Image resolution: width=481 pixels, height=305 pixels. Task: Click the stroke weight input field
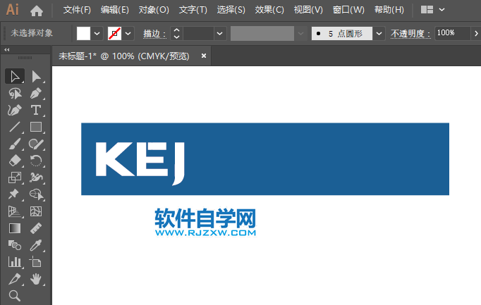198,33
